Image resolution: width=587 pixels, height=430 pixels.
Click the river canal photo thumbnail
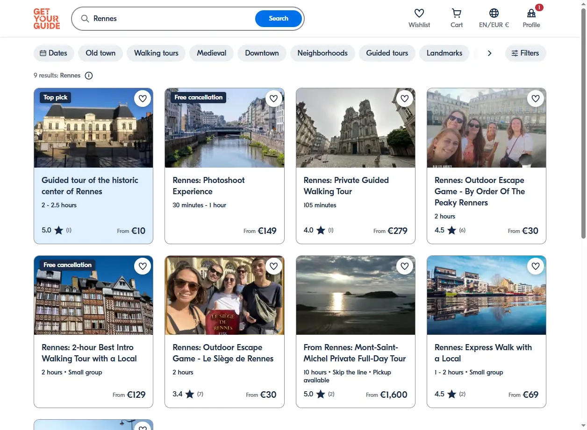(x=224, y=128)
